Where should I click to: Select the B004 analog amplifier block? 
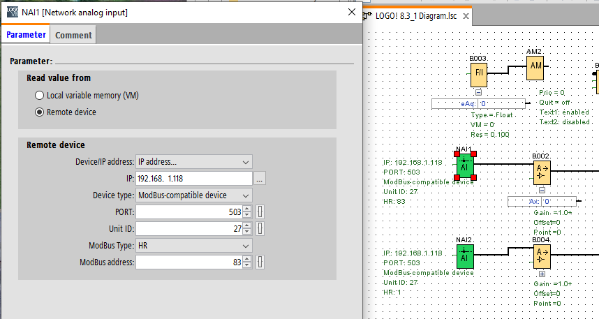coord(542,256)
